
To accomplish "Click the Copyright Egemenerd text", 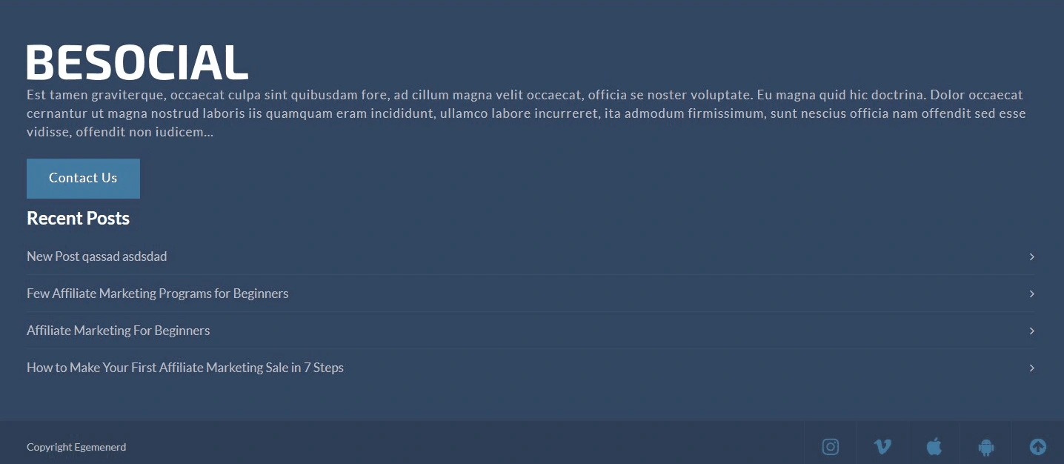I will point(76,447).
